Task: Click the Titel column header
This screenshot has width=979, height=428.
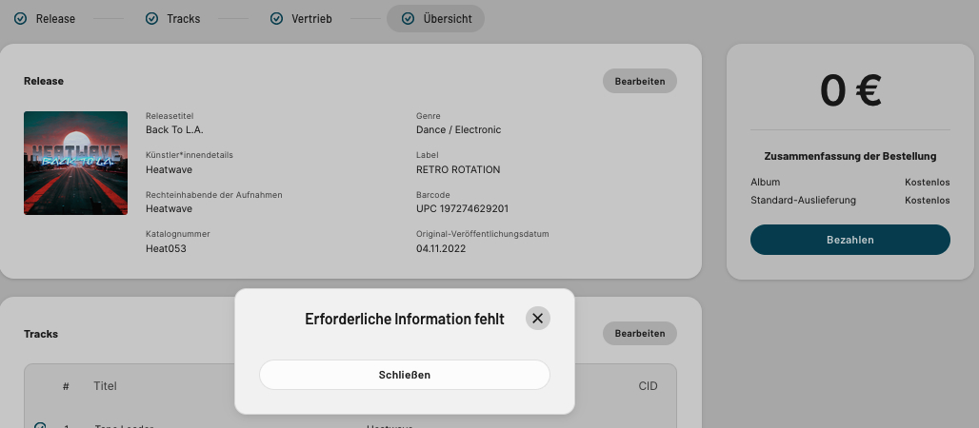Action: [x=105, y=386]
